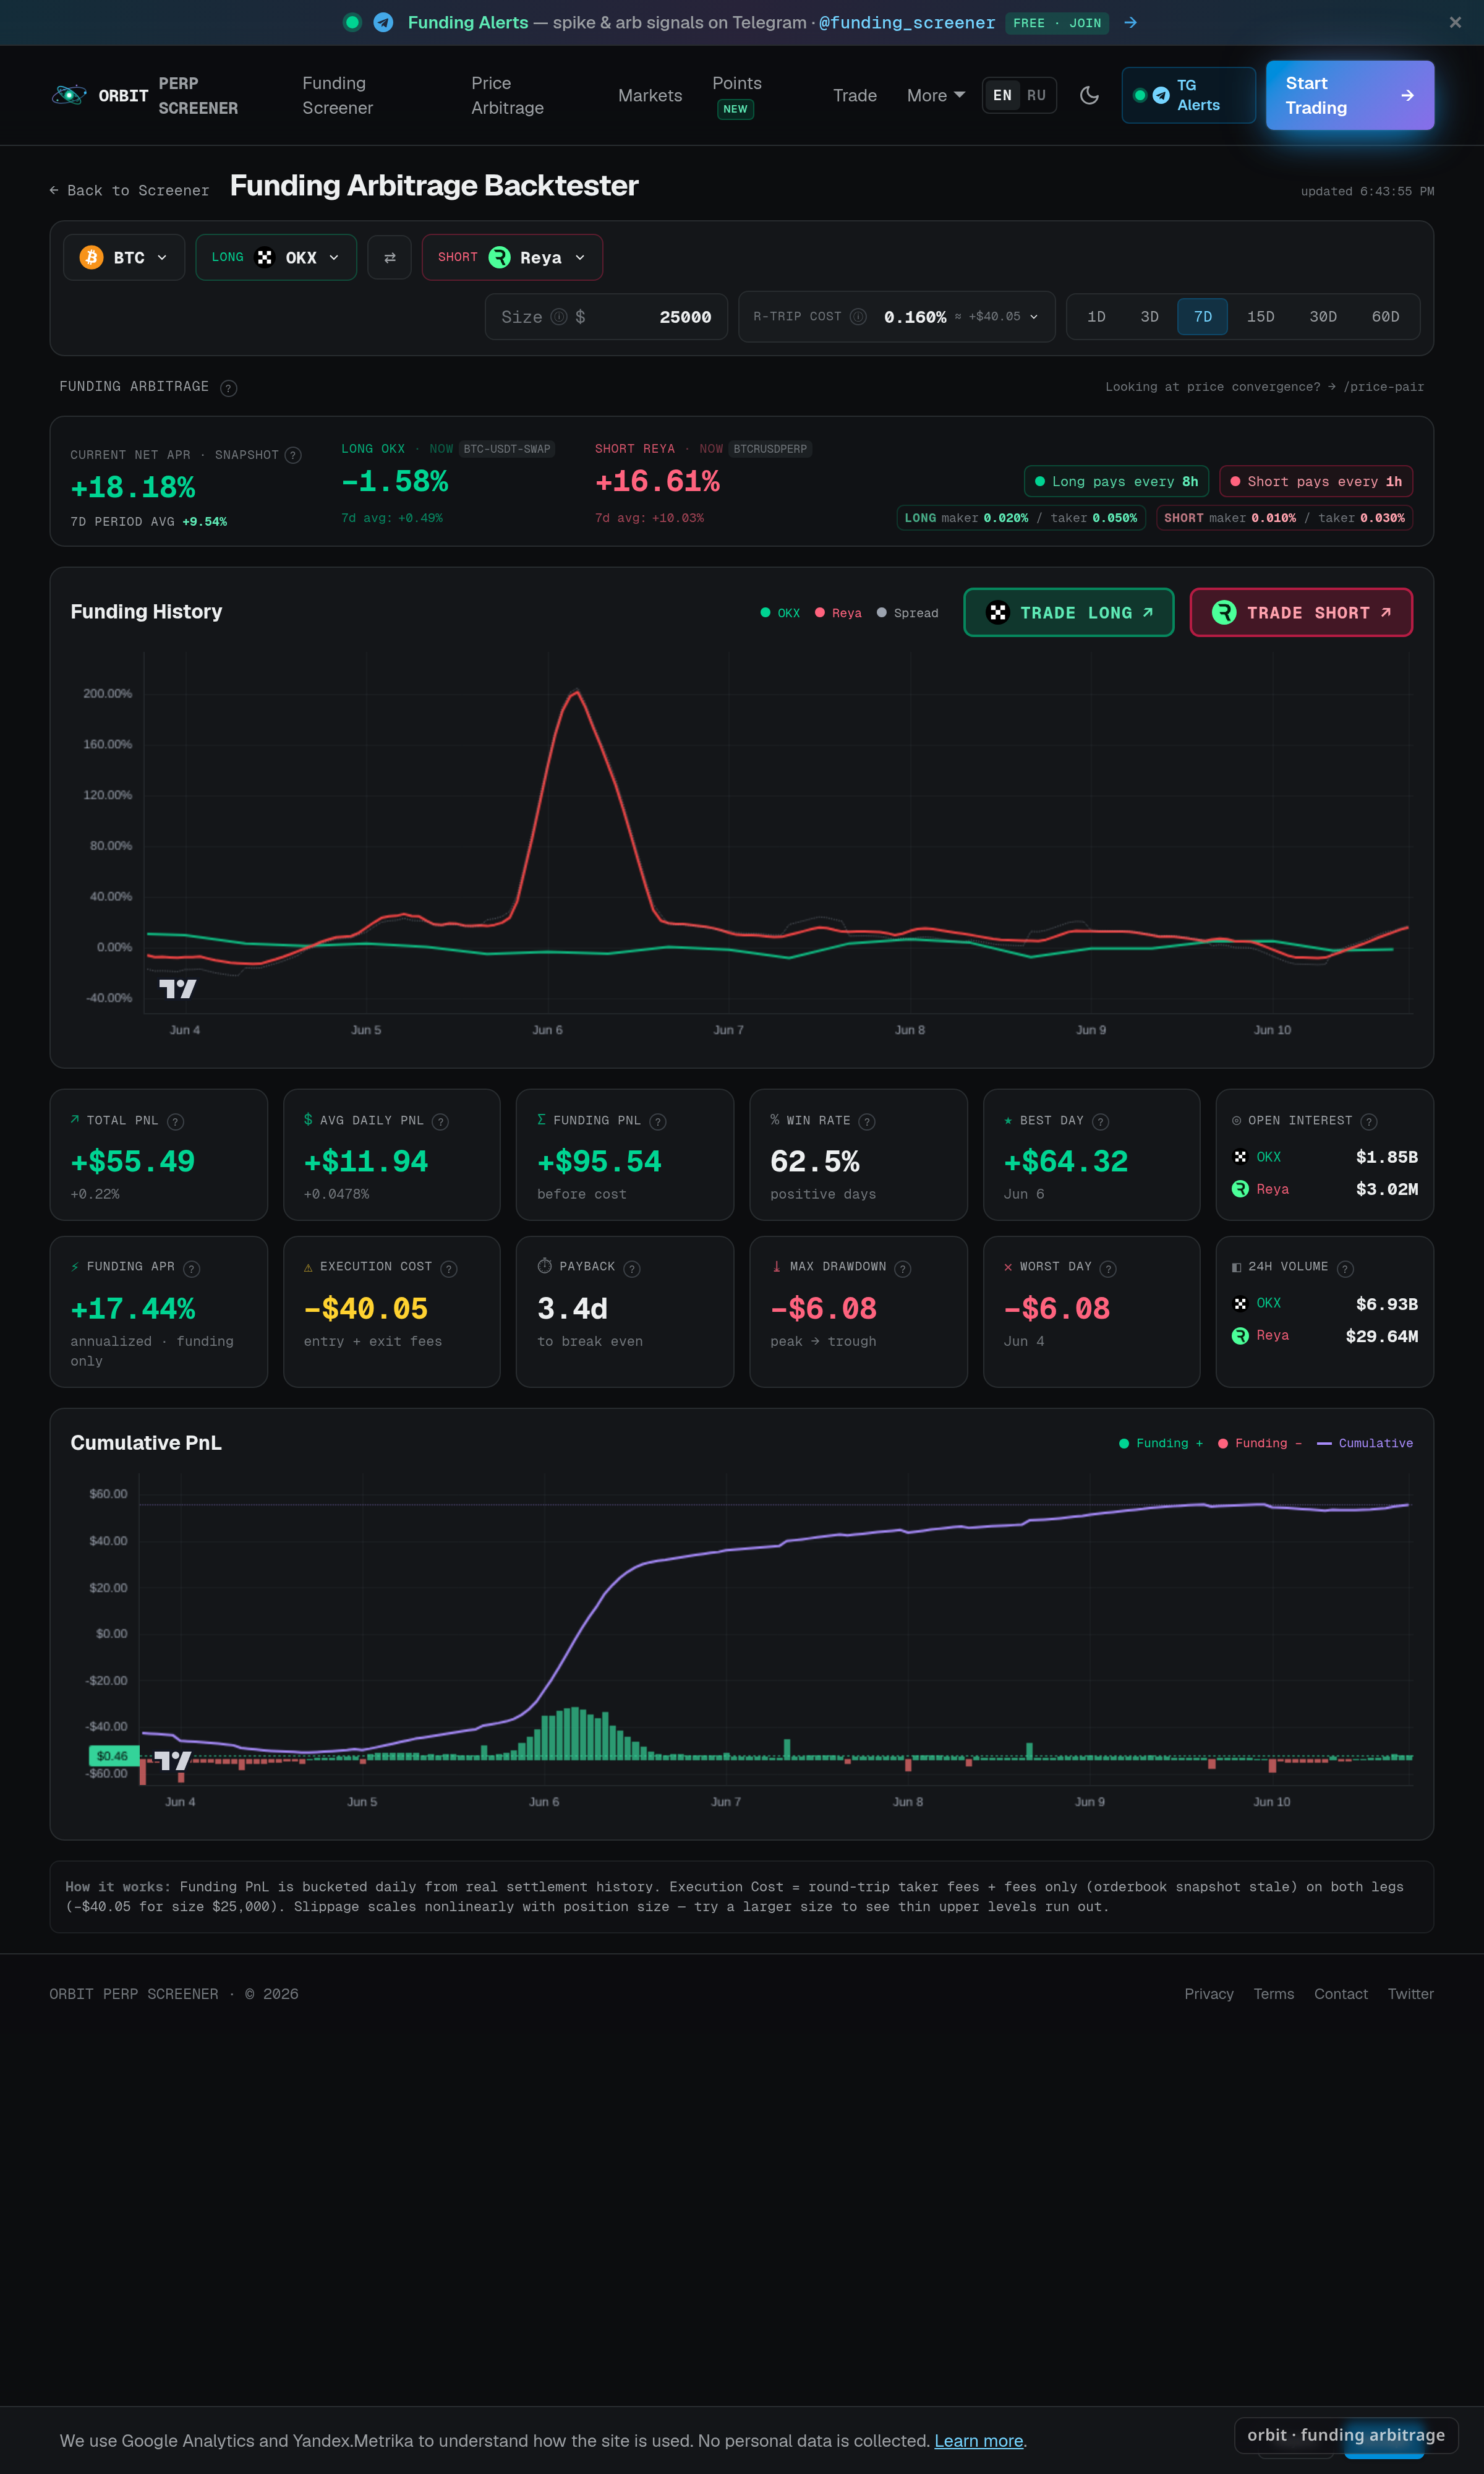Open Execution Cost help icon
This screenshot has height=2474, width=1484.
tap(449, 1269)
